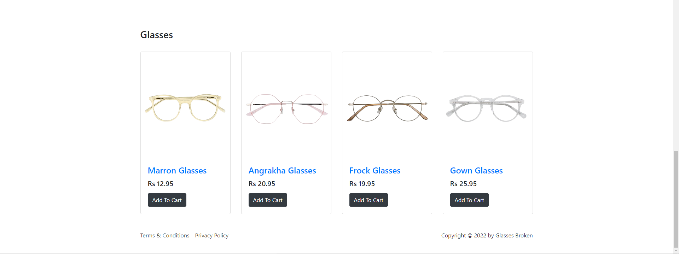Open the Marron Glasses product page
Screen dimensions: 679x254
point(177,171)
